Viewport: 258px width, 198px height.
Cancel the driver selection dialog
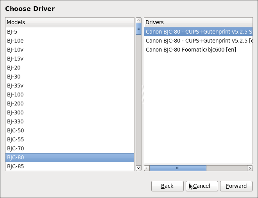[201, 186]
